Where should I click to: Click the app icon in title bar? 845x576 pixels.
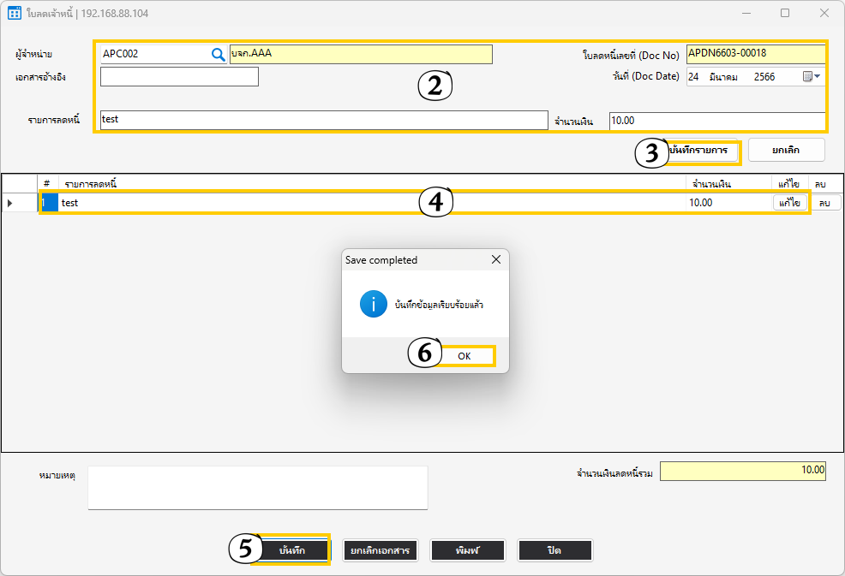14,13
